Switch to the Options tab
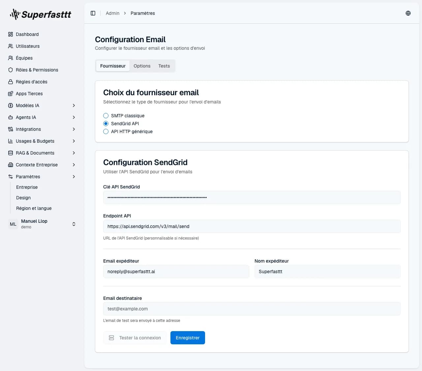422x371 pixels. [x=142, y=66]
